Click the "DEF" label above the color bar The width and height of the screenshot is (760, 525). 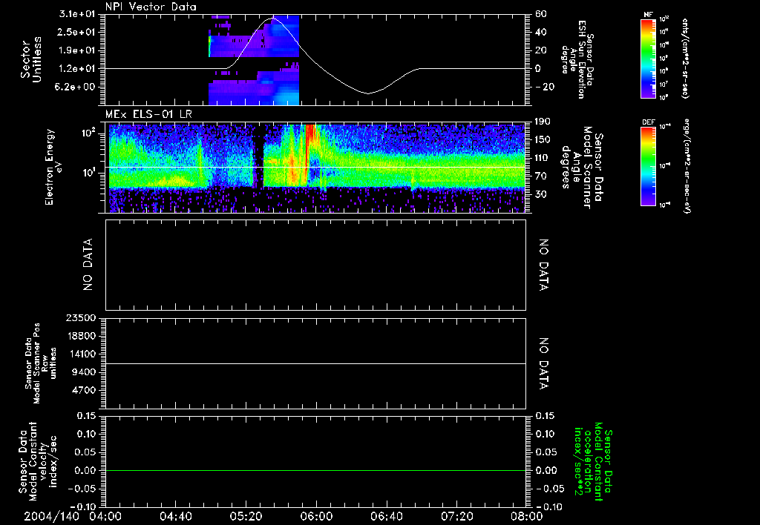point(648,122)
